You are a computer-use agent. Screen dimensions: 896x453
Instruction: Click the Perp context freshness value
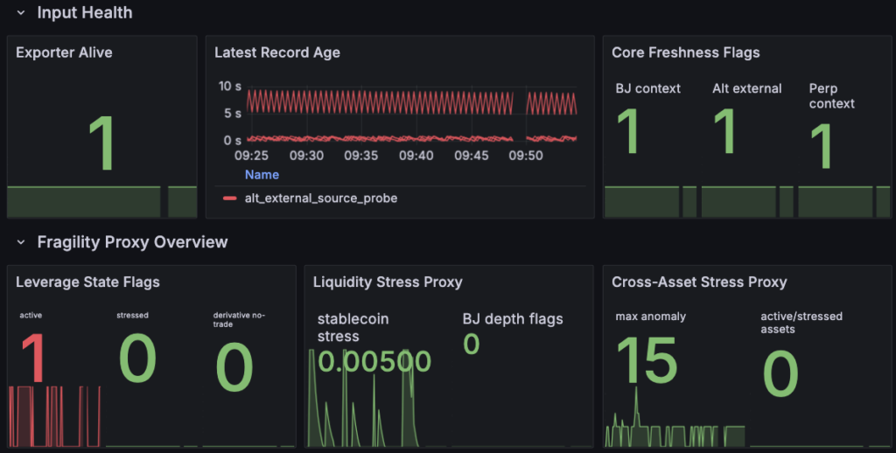(822, 146)
